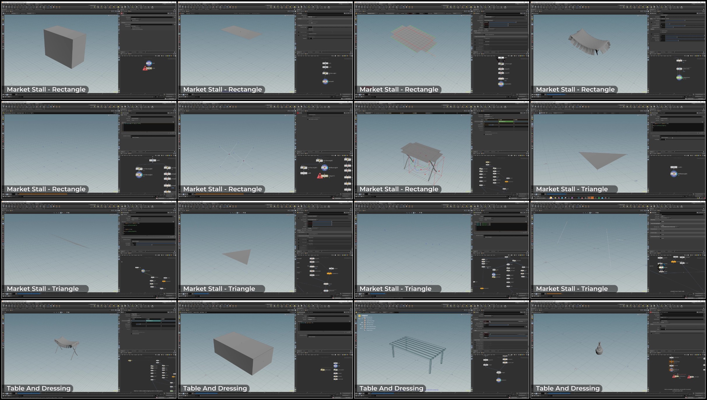707x400 pixels.
Task: Open the stall with red handles frame
Action: [442, 150]
